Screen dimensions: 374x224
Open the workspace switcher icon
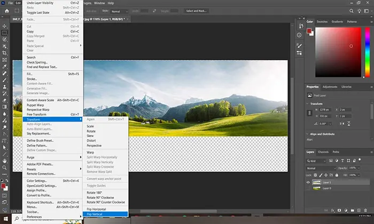tap(367, 11)
